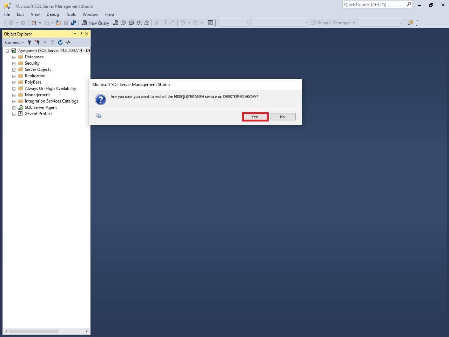The height and width of the screenshot is (337, 449).
Task: Click the New Project toolbar icon
Action: point(34,23)
